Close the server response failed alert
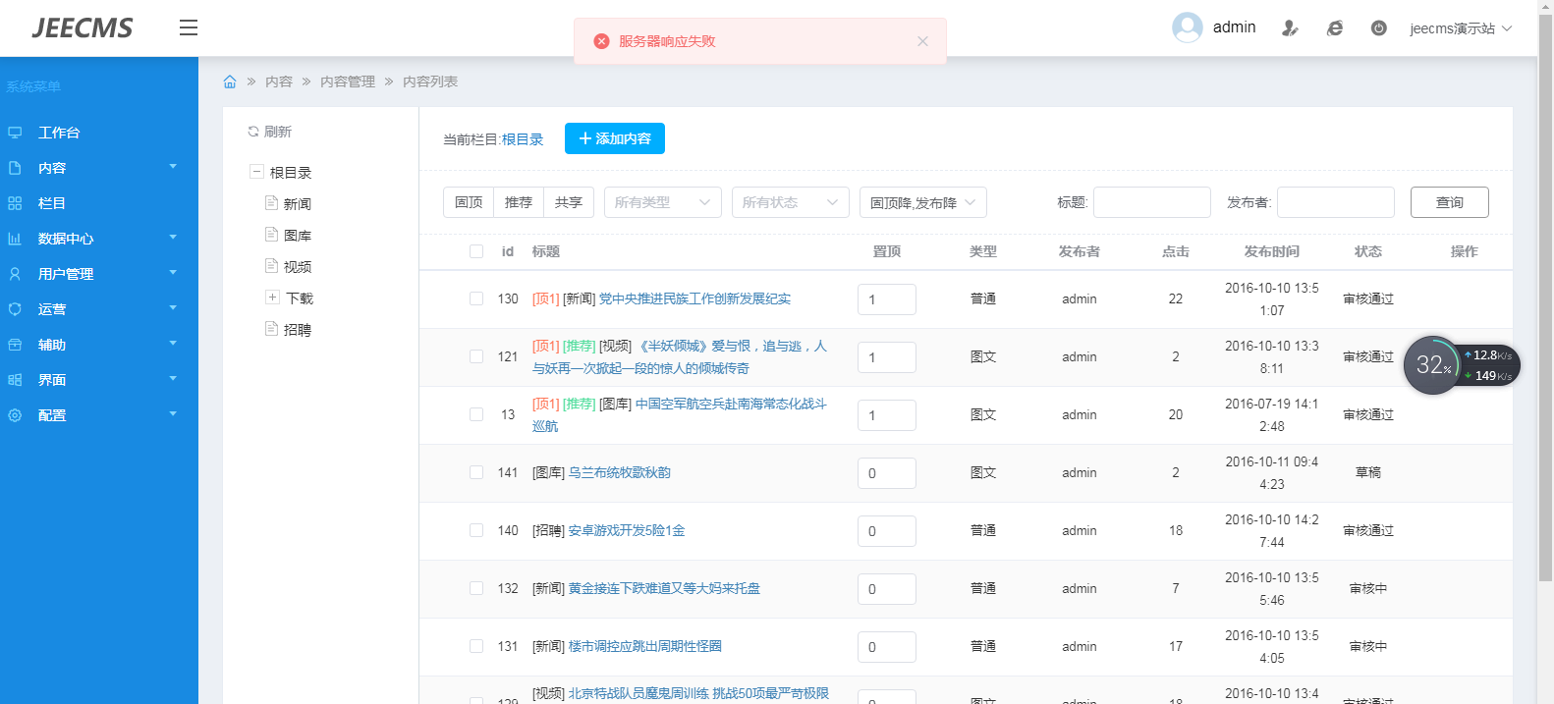This screenshot has width=1554, height=704. 922,41
